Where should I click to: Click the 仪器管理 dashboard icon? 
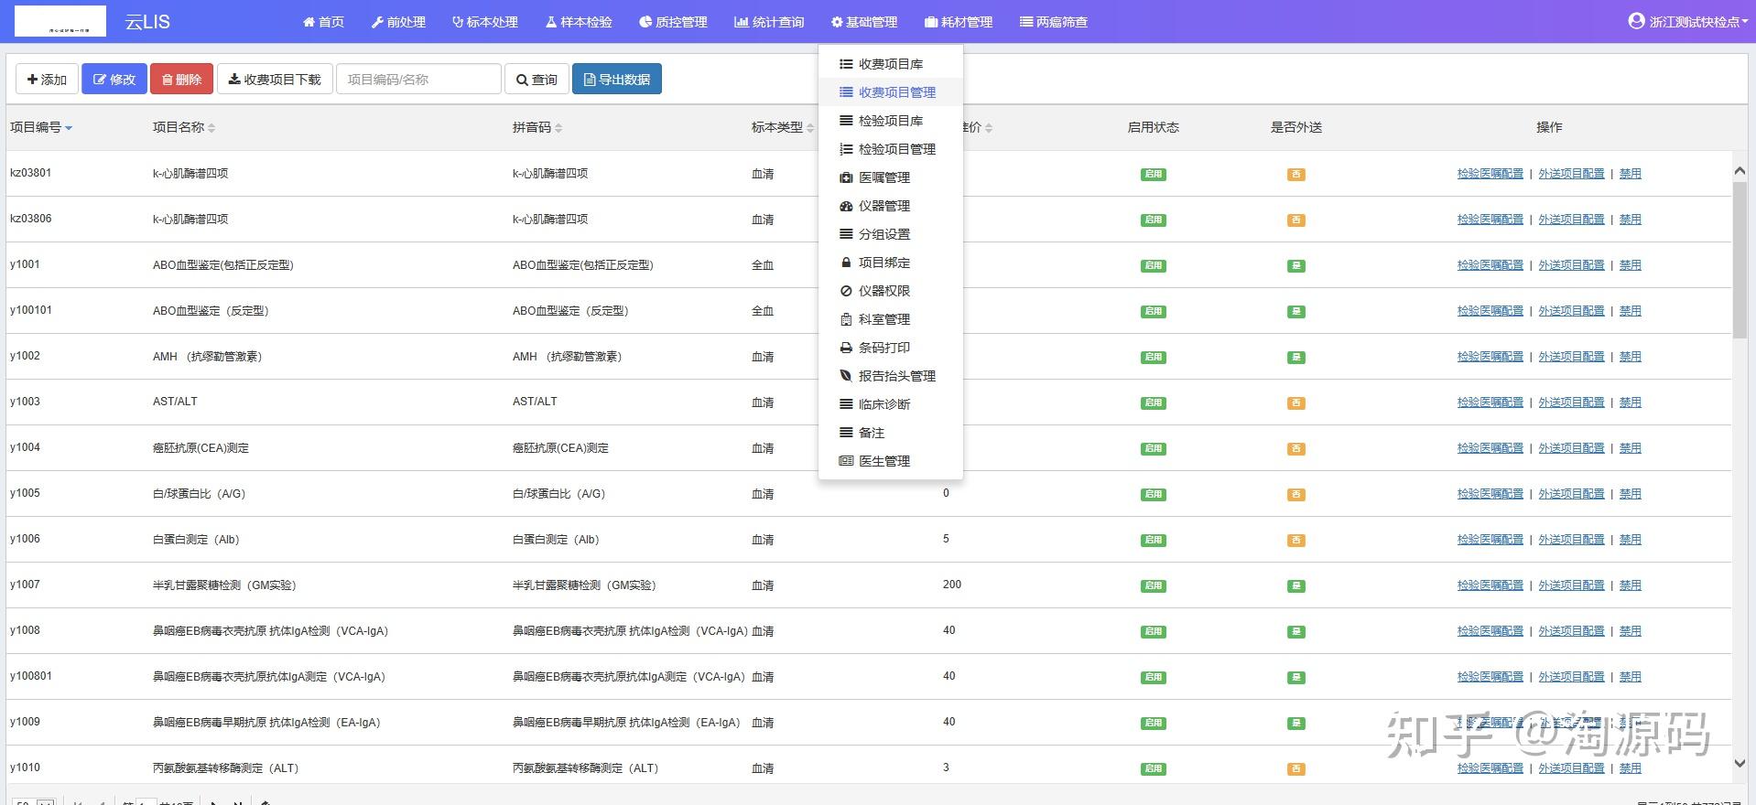[x=846, y=206]
